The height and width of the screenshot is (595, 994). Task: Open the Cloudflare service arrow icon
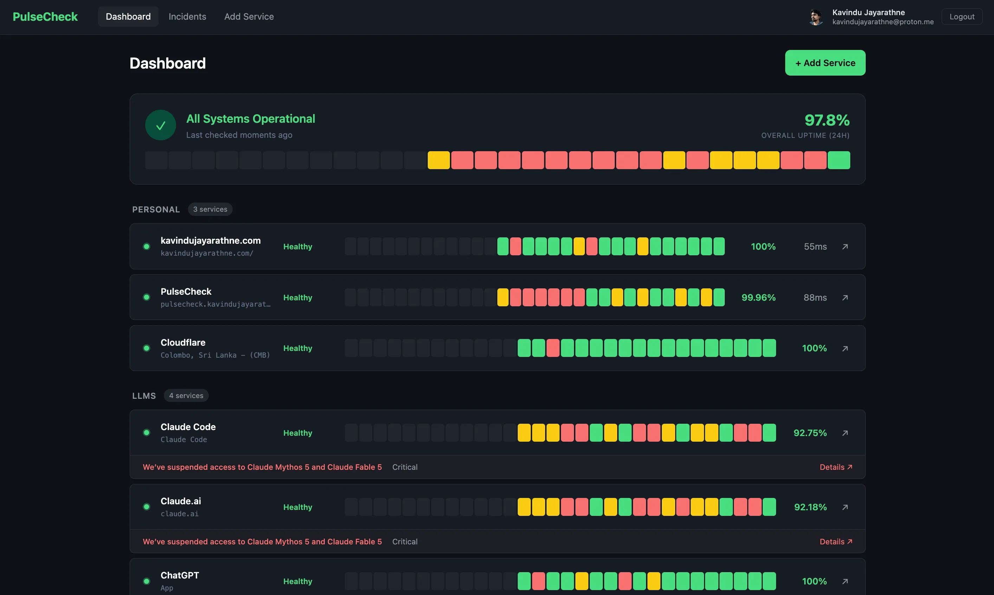coord(845,348)
